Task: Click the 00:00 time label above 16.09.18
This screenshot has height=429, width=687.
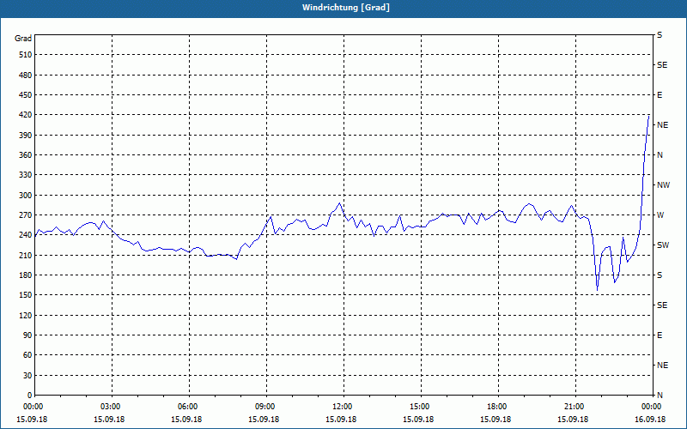Action: (x=651, y=407)
